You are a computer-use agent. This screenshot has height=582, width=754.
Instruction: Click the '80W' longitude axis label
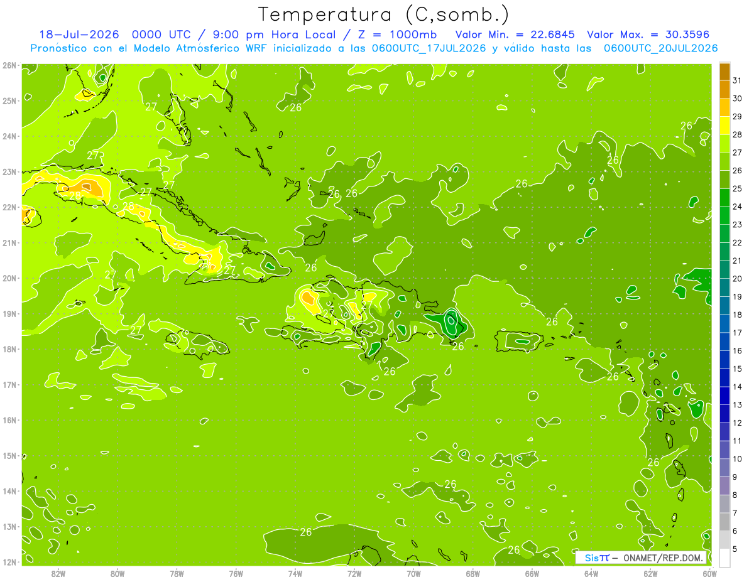tap(117, 573)
